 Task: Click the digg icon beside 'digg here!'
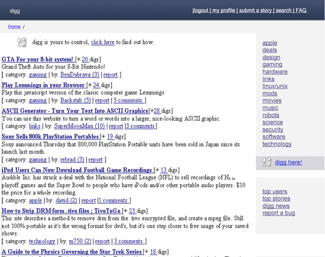tap(267, 163)
